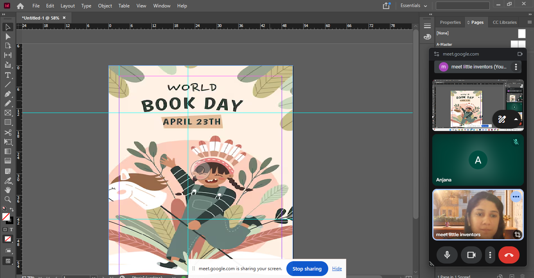This screenshot has height=278, width=534.
Task: Select the Hand tool
Action: (7, 190)
